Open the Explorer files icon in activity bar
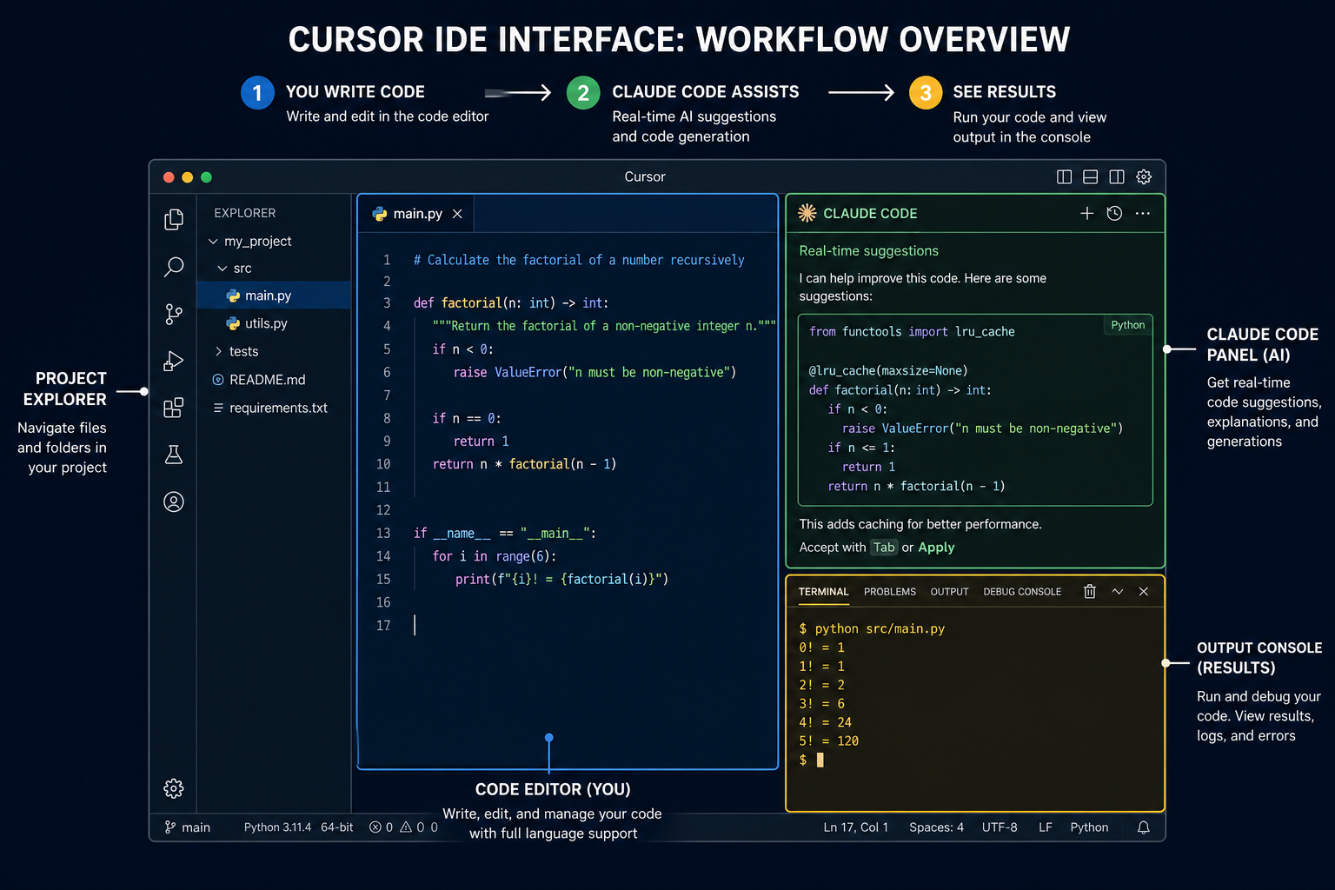The height and width of the screenshot is (890, 1335). [174, 219]
